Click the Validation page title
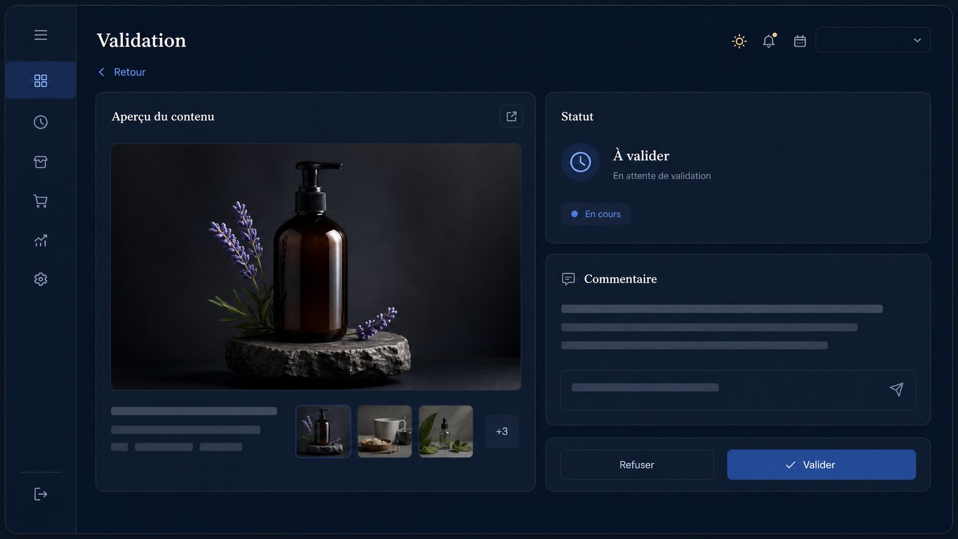 (141, 40)
